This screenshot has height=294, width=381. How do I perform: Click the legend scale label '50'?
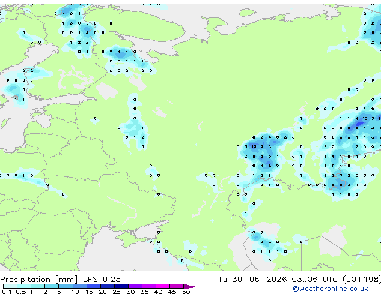(x=186, y=292)
